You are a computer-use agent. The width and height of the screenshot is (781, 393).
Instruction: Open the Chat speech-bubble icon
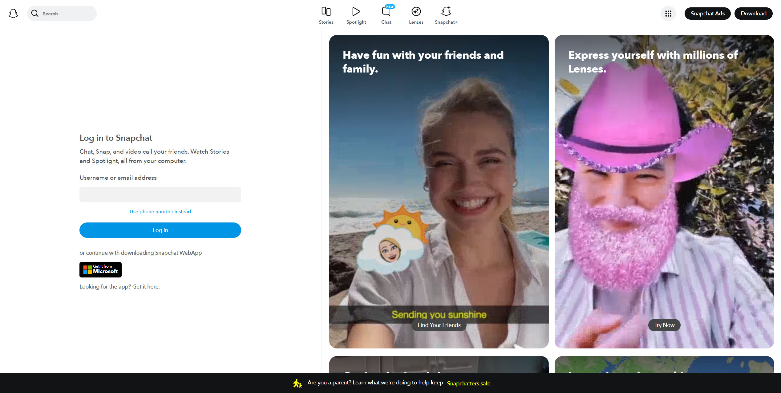pos(386,11)
